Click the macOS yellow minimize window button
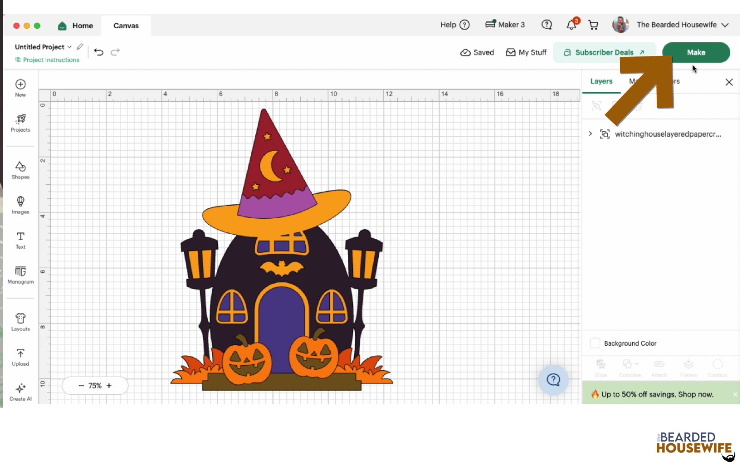 [x=27, y=26]
